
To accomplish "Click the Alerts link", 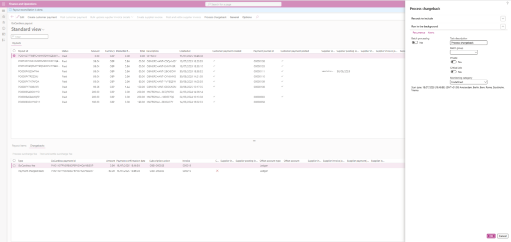I will pos(431,32).
